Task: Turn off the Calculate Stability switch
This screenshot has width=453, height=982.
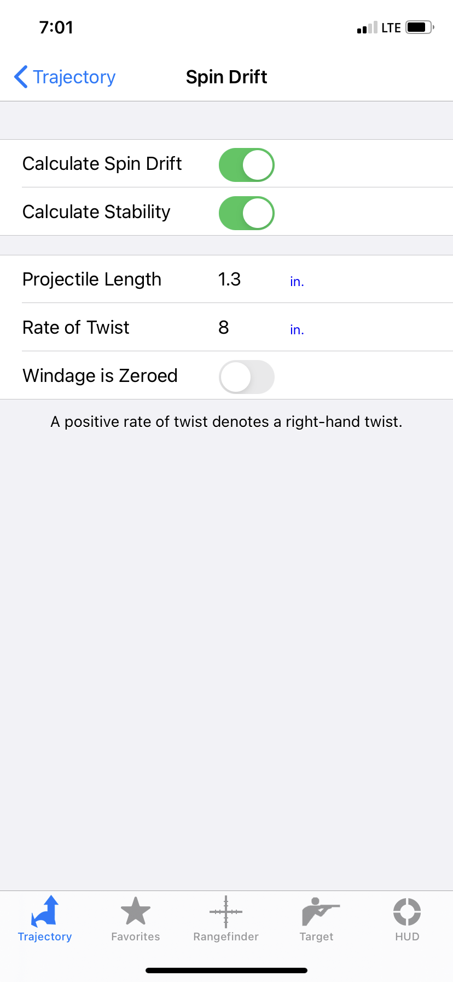Action: [x=247, y=213]
